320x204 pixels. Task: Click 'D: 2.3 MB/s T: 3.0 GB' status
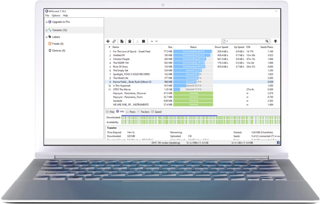point(197,143)
